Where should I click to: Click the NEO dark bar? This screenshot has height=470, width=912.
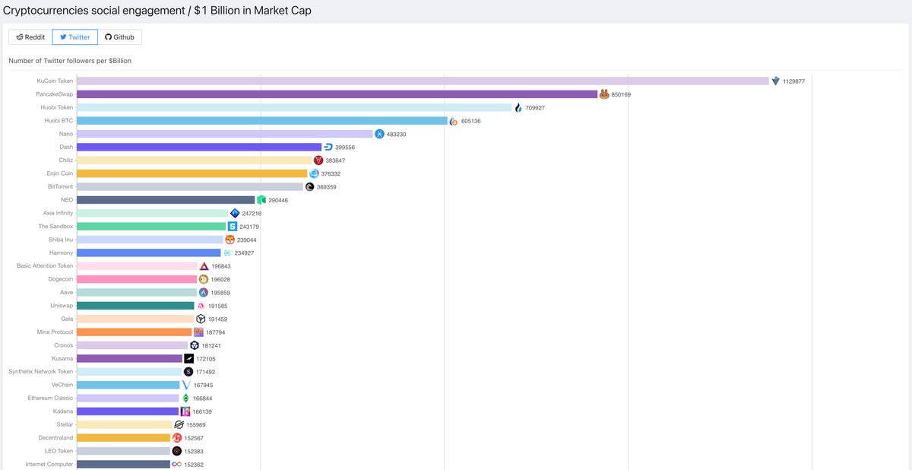coord(166,200)
